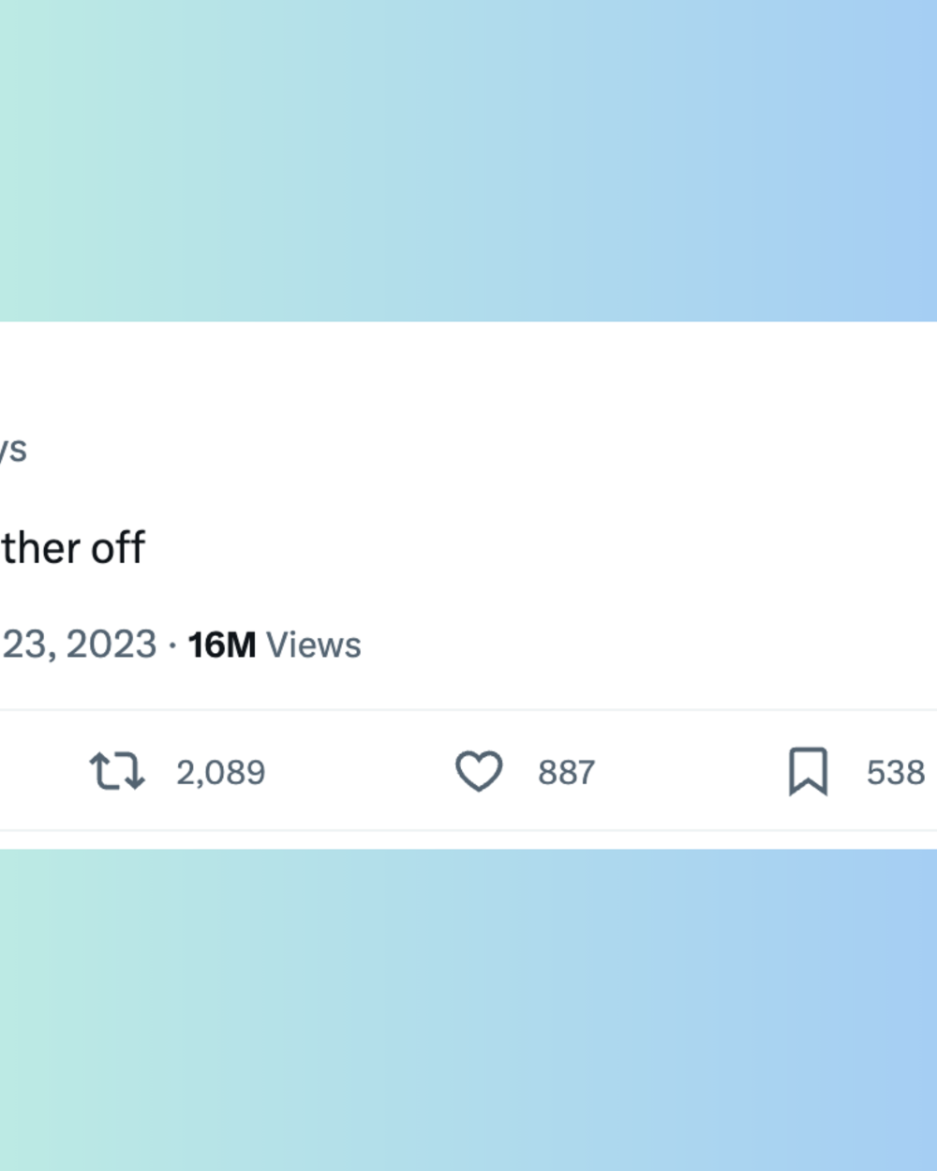Click empty white space right of post text
The width and height of the screenshot is (937, 1171).
point(543,548)
